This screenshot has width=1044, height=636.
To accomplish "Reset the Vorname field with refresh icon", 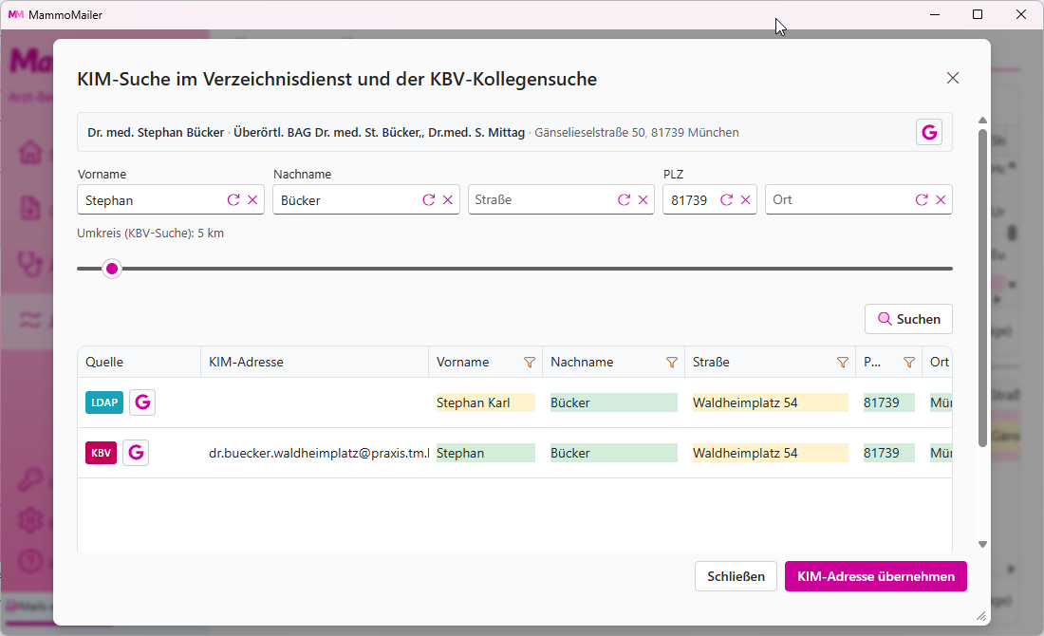I will [233, 199].
